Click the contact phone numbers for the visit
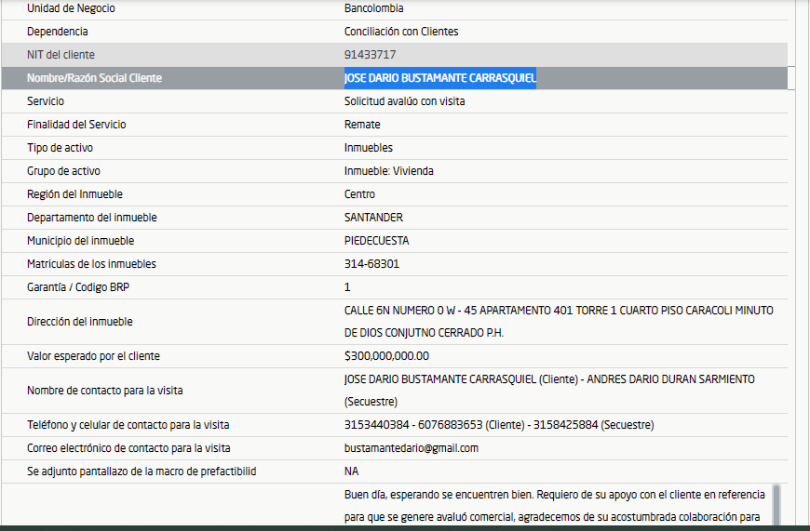 pos(498,425)
